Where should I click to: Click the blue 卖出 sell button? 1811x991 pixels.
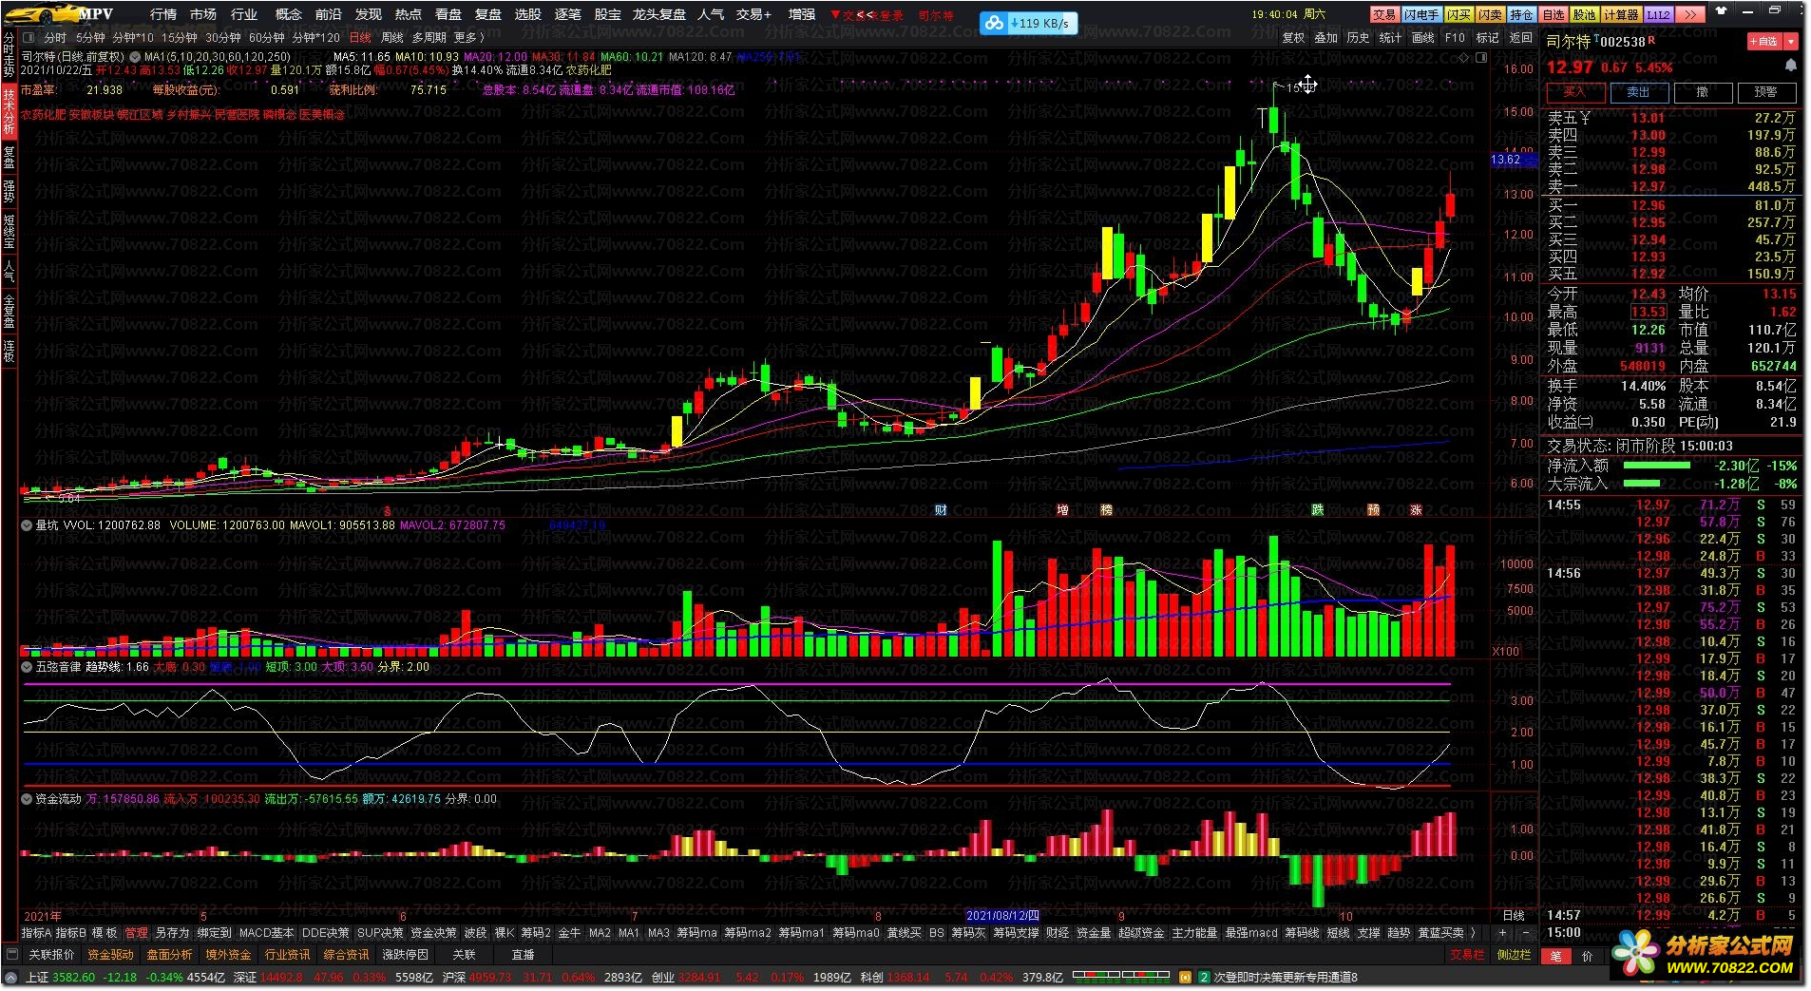[1638, 92]
